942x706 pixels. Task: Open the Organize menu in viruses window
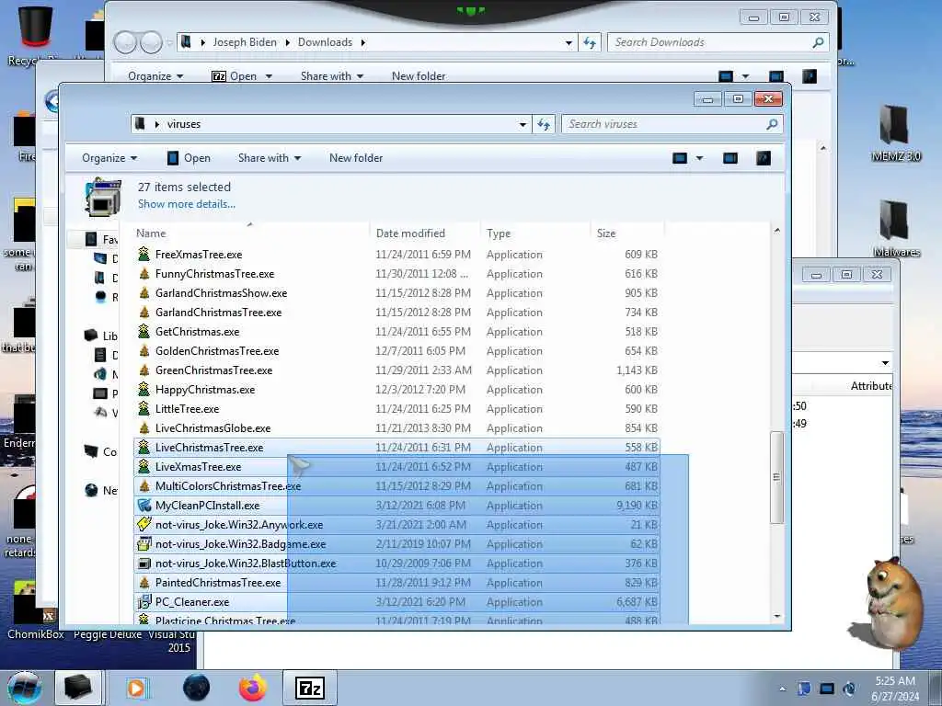(109, 158)
